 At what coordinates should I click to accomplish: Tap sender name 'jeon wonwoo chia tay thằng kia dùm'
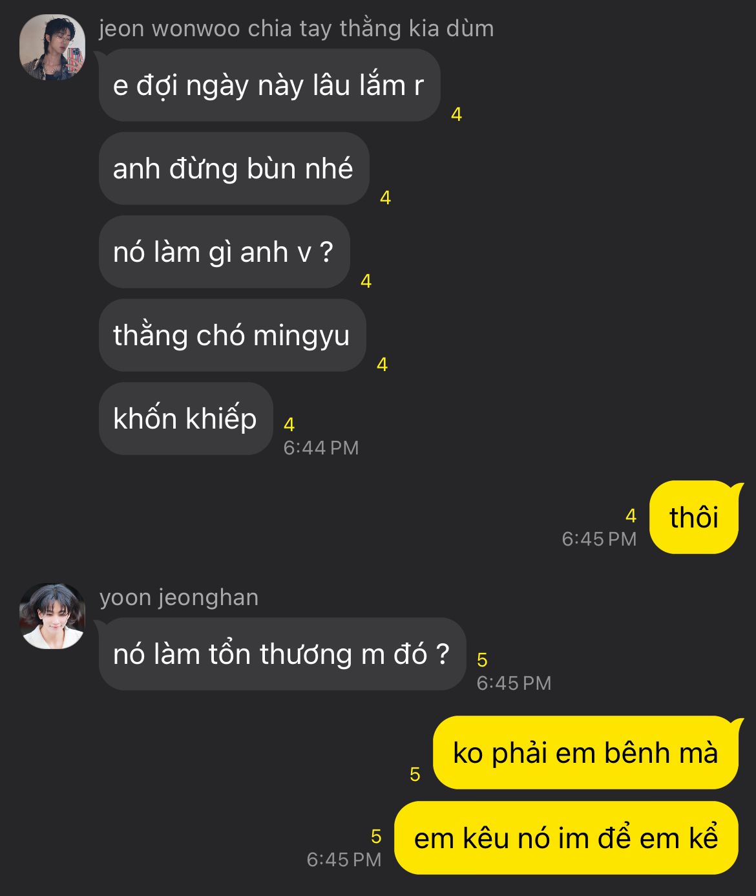pos(297,28)
